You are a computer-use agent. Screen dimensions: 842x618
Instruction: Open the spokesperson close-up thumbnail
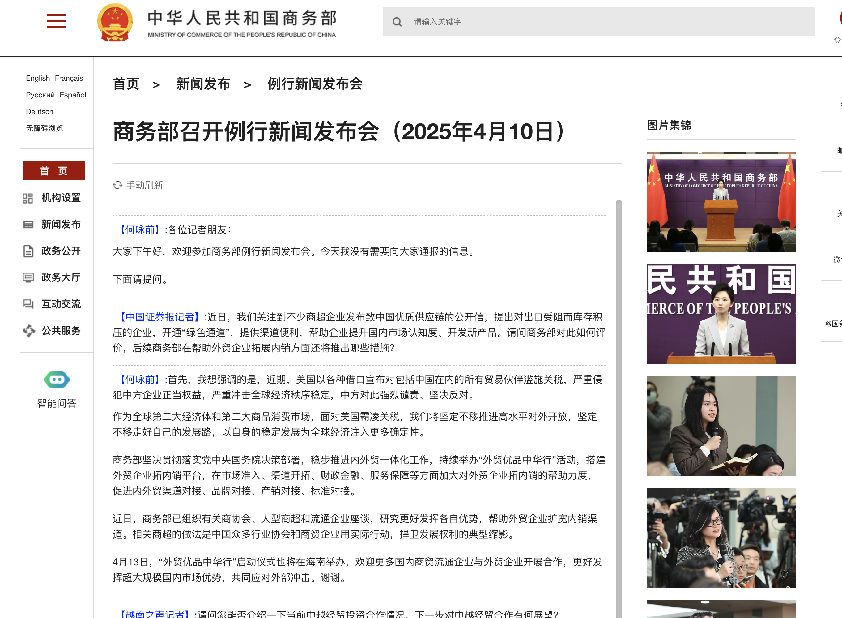721,314
